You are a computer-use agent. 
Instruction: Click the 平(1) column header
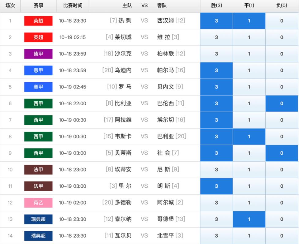[x=249, y=6]
